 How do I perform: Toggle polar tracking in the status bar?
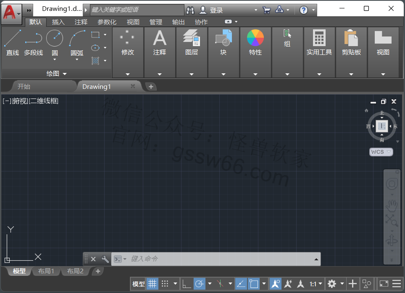200,284
